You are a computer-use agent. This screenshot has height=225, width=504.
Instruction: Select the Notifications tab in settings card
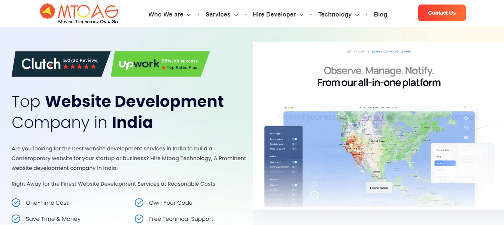444,163
